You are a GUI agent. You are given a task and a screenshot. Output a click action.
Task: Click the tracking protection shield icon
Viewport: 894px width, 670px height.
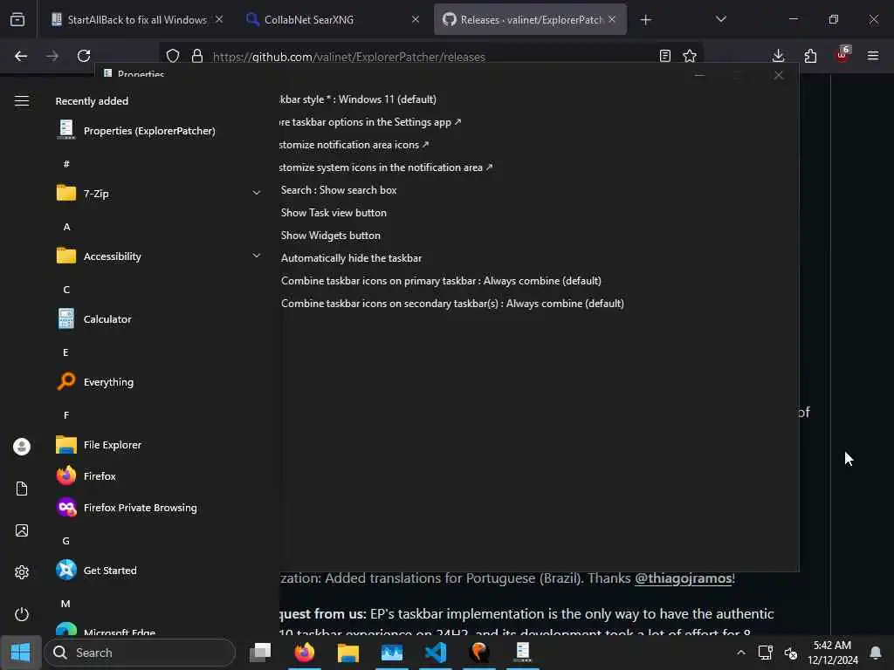[173, 56]
